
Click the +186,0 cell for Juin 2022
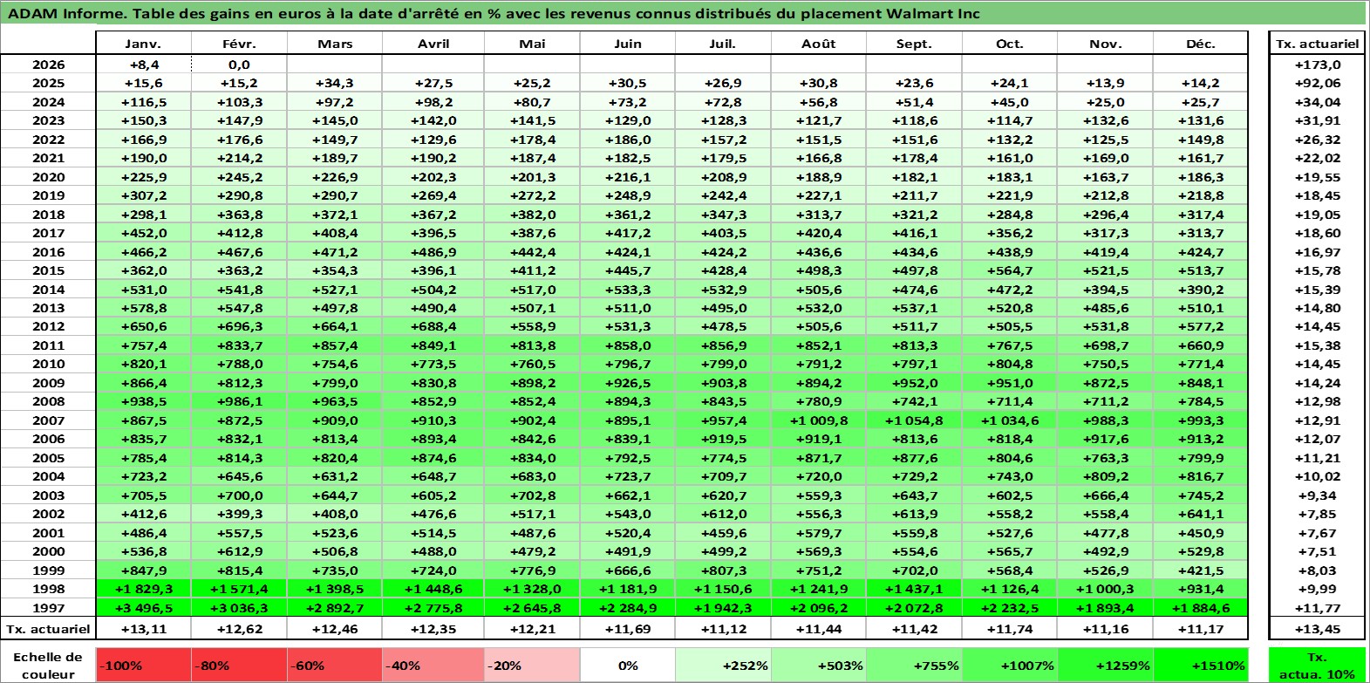coord(627,140)
